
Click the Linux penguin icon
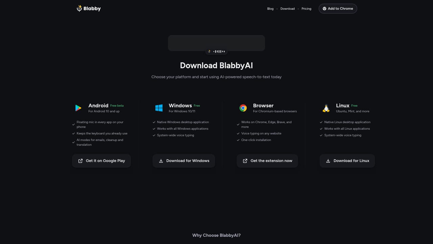tap(326, 108)
